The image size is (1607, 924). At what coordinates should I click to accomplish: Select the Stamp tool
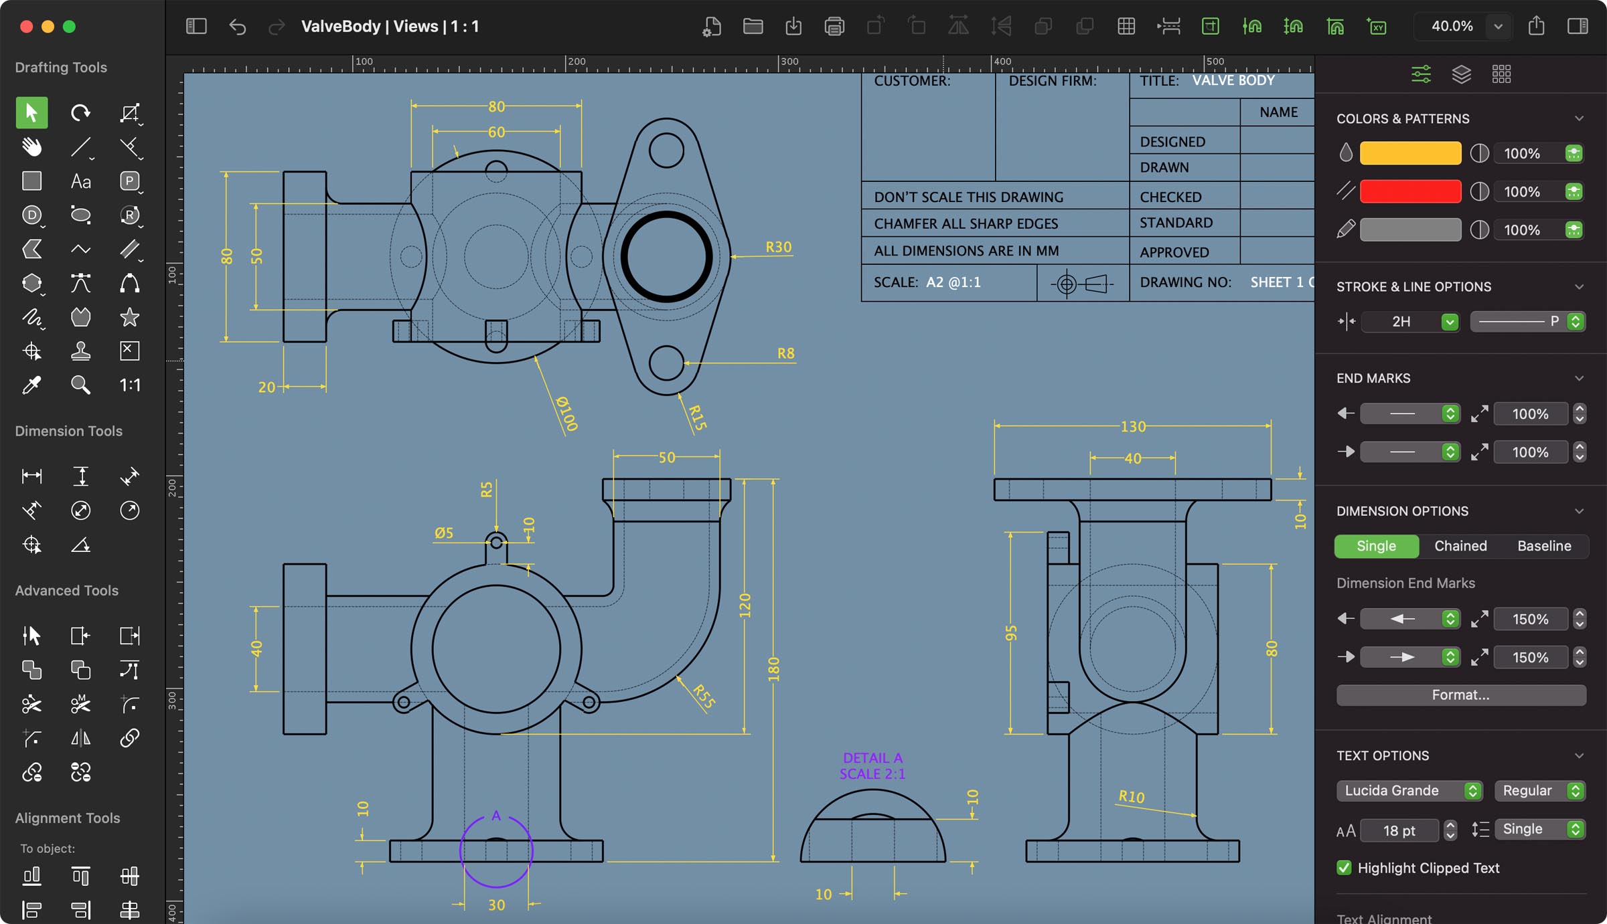(x=80, y=351)
